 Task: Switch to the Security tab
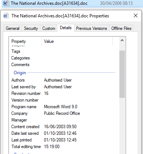tap(31, 28)
